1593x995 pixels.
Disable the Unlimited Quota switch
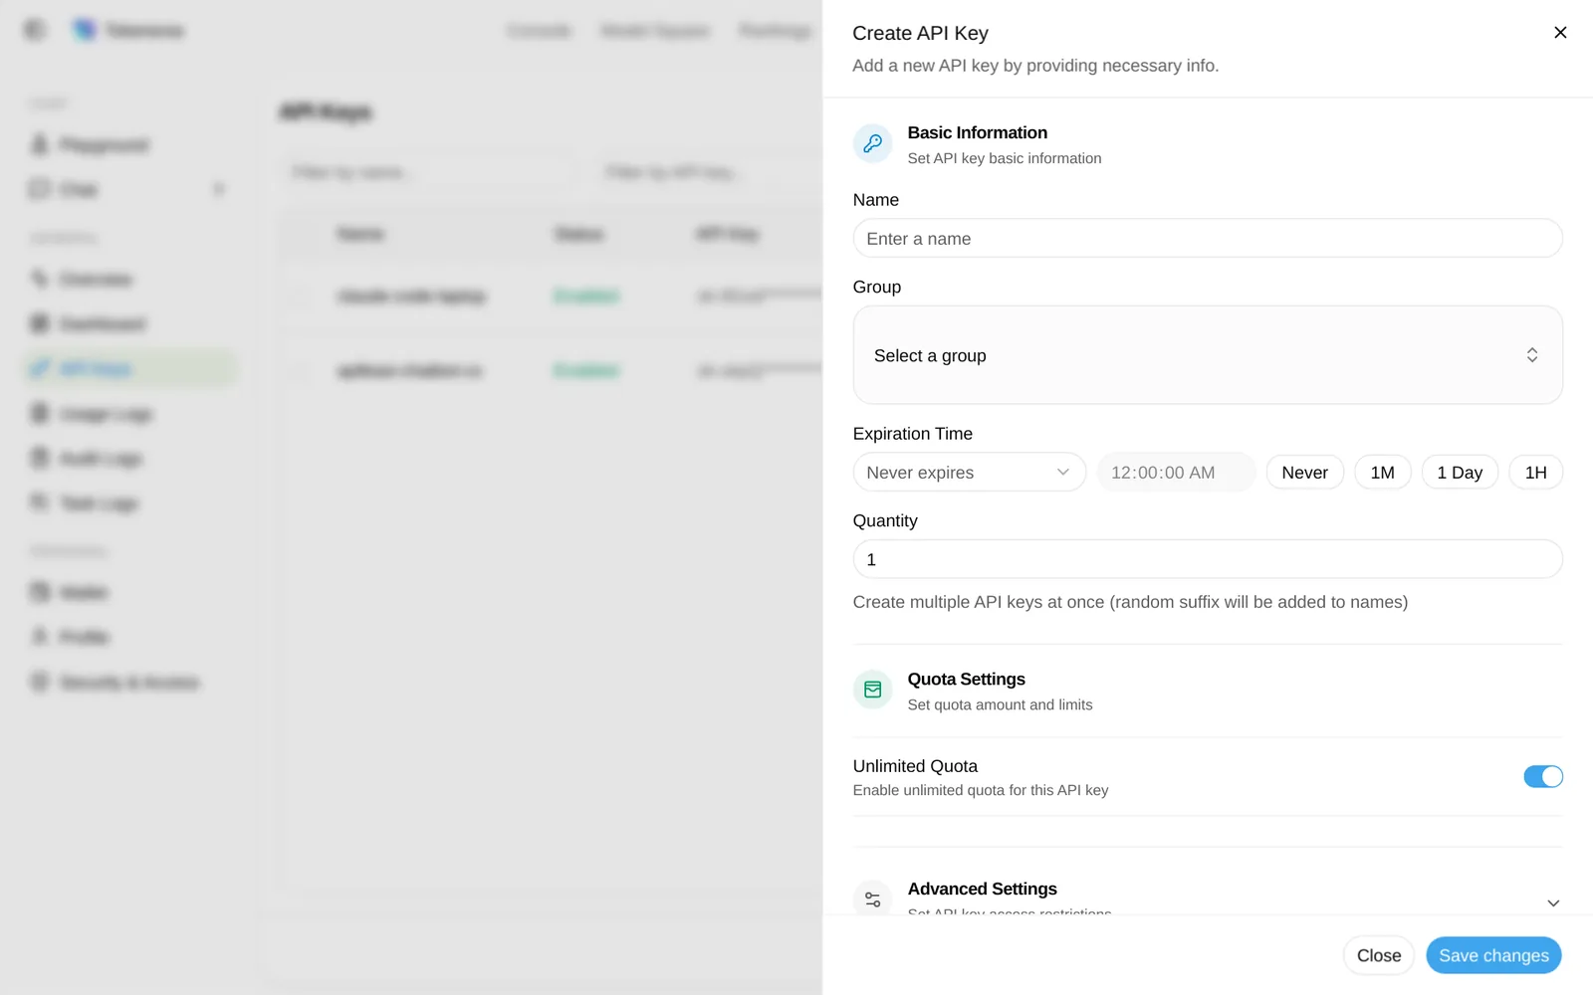pyautogui.click(x=1543, y=776)
